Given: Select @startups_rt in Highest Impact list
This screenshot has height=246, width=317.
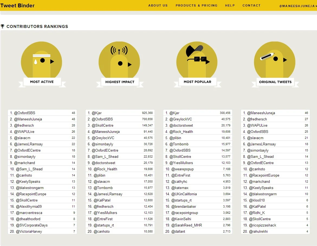Looking at the screenshot, I should click(x=104, y=225).
